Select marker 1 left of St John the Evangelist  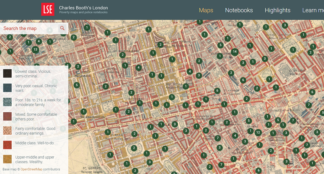(220, 56)
